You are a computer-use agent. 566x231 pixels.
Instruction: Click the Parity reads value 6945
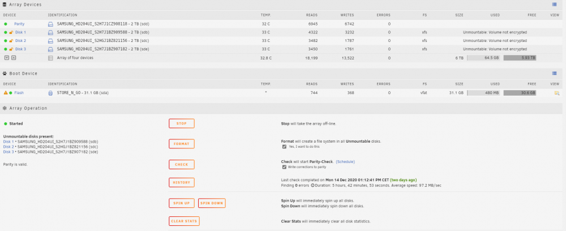[313, 24]
